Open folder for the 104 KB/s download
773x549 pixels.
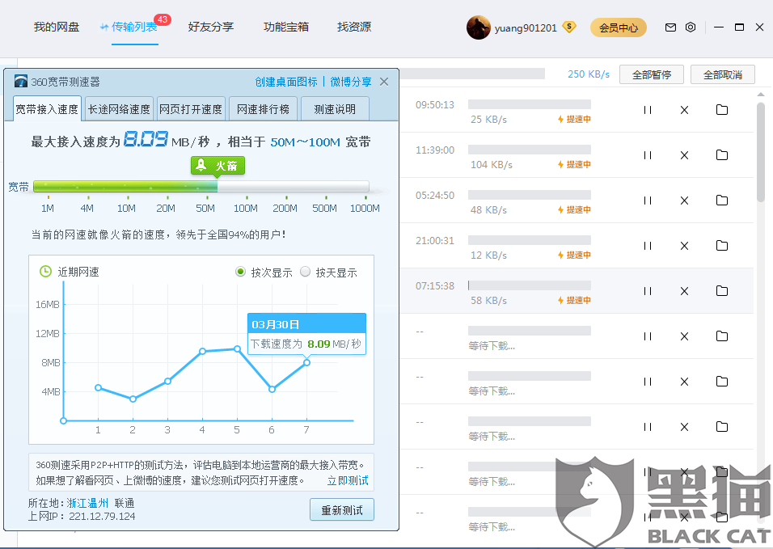(722, 154)
